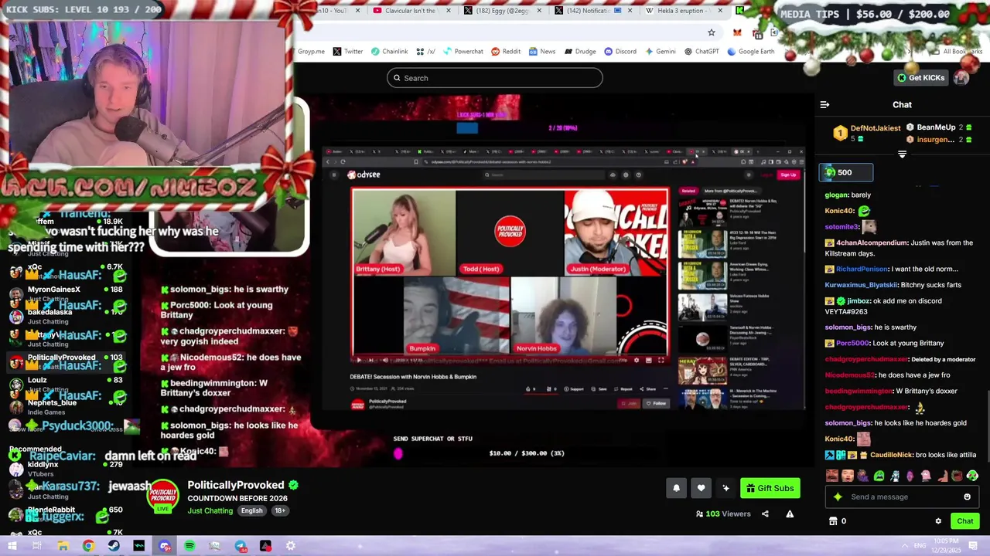The image size is (990, 556).
Task: Open the Discord bookmark
Action: [620, 52]
